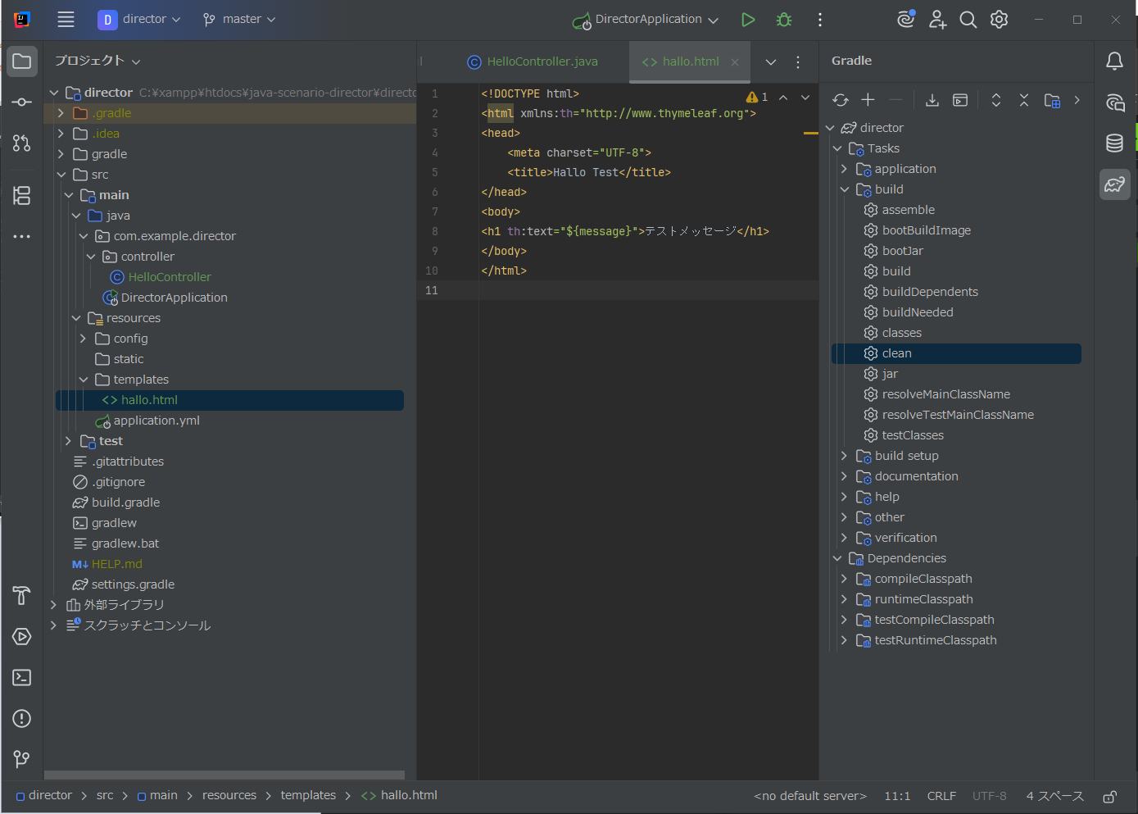
Task: Open CRLF line separator selector
Action: 941,797
